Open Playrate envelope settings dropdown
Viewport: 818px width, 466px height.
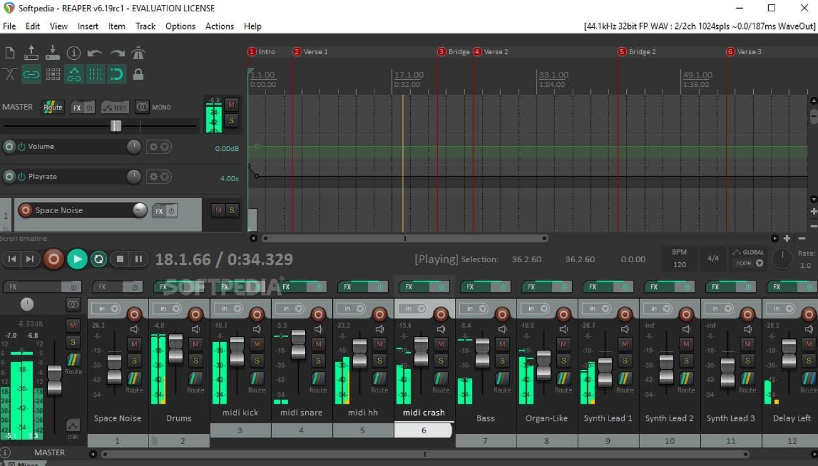159,177
